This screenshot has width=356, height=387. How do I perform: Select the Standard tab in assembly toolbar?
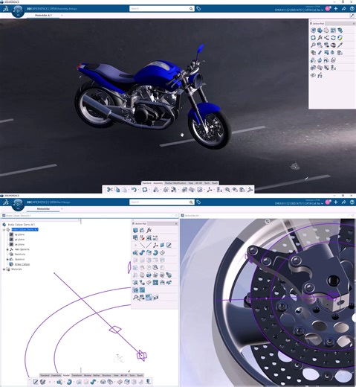pos(146,183)
